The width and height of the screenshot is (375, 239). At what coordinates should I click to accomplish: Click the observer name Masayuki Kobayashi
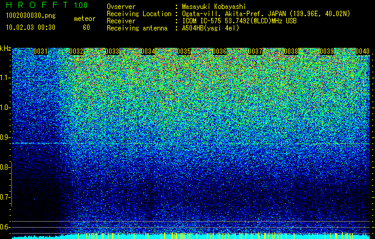click(x=214, y=7)
